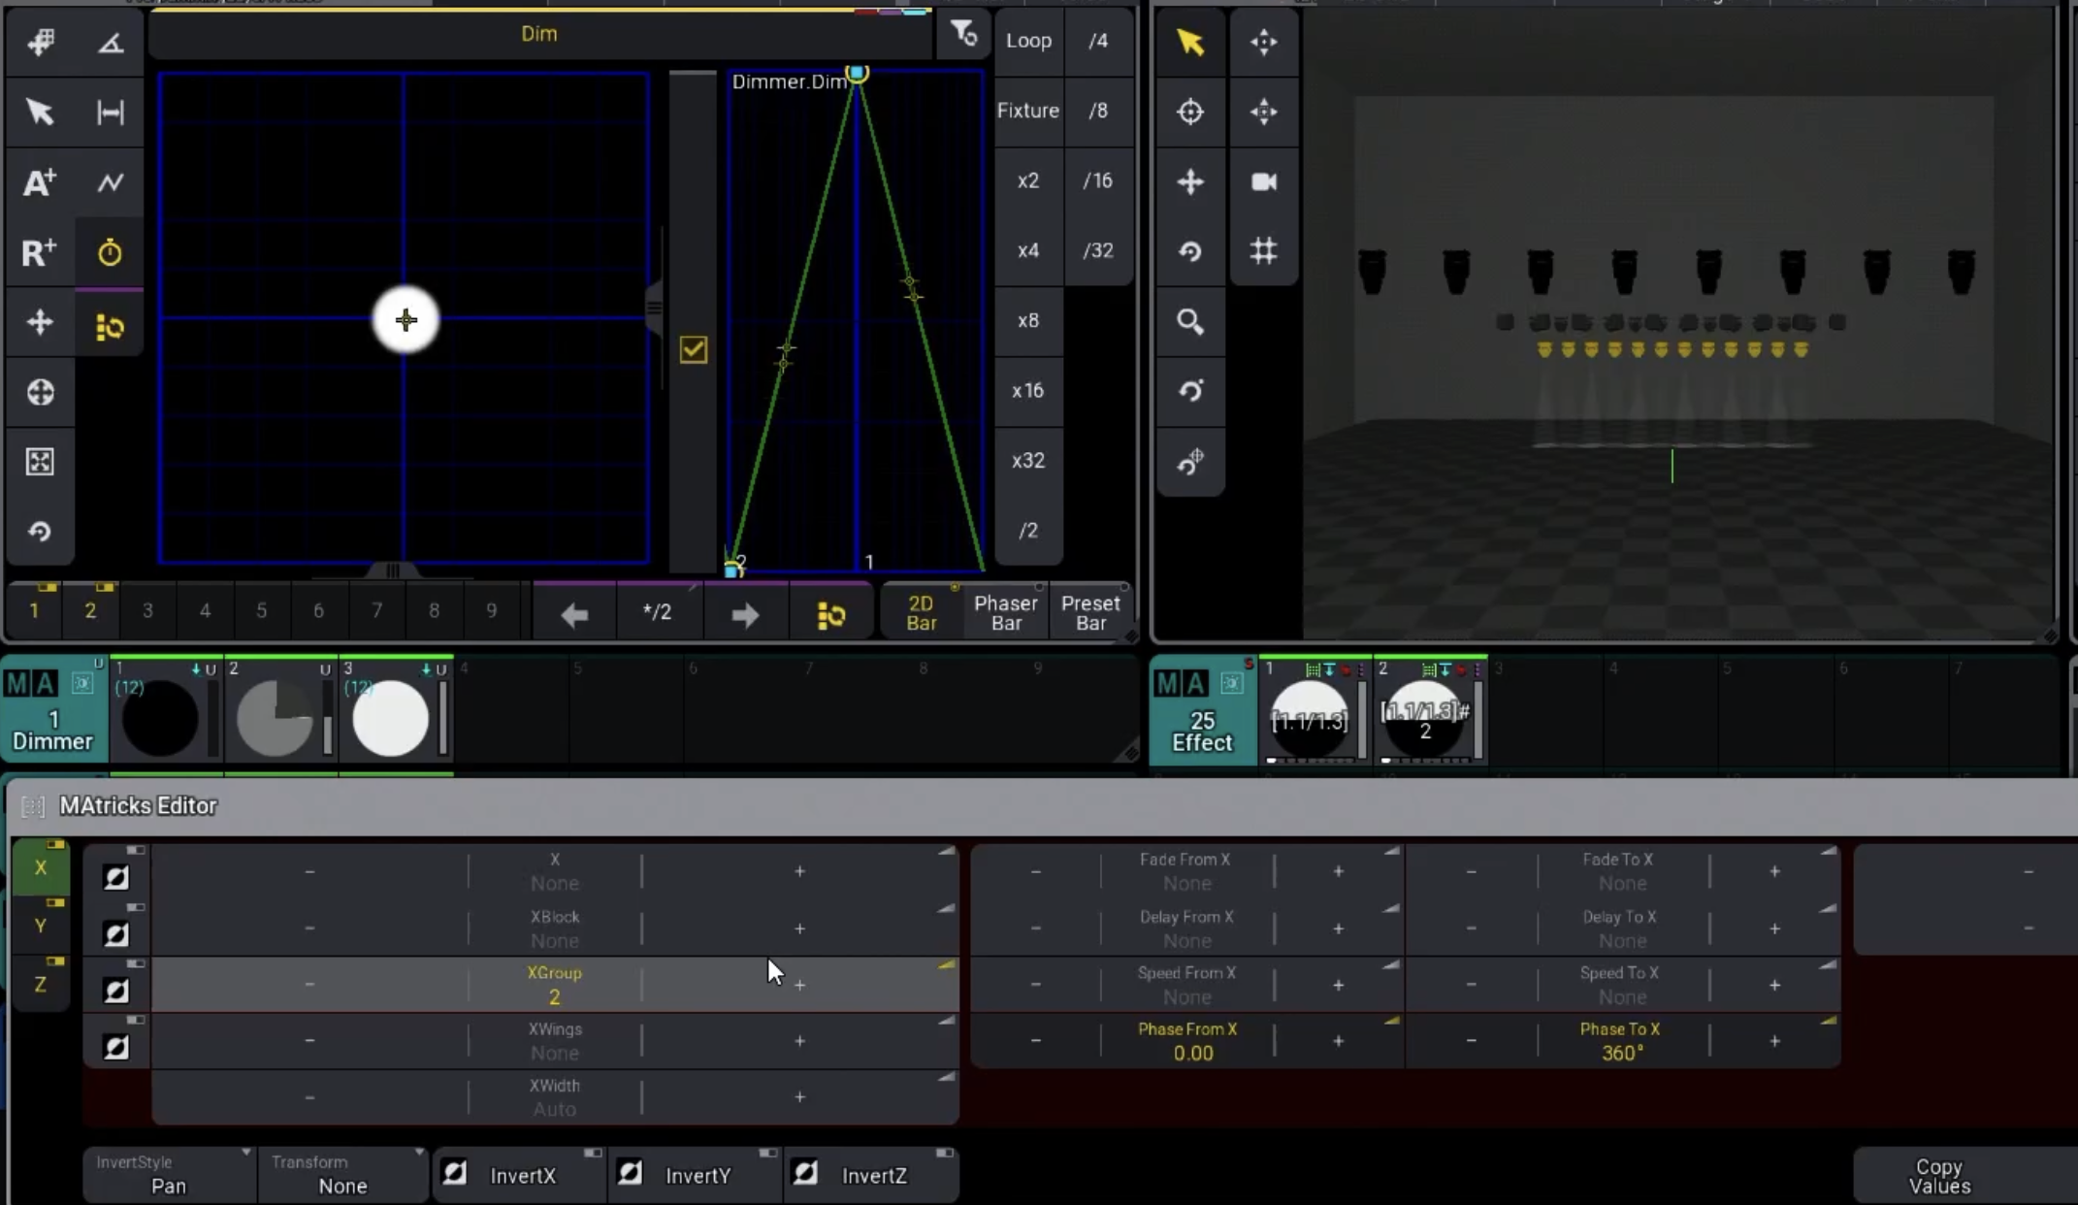Toggle the InvertZ button
Image resolution: width=2078 pixels, height=1205 pixels.
coord(870,1175)
